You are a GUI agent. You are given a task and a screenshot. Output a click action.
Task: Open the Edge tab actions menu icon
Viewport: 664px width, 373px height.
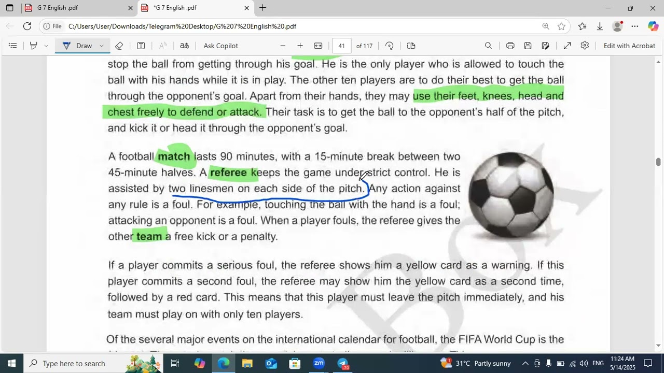coord(9,8)
